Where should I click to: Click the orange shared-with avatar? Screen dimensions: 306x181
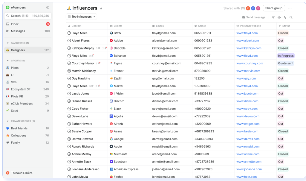tap(248, 8)
